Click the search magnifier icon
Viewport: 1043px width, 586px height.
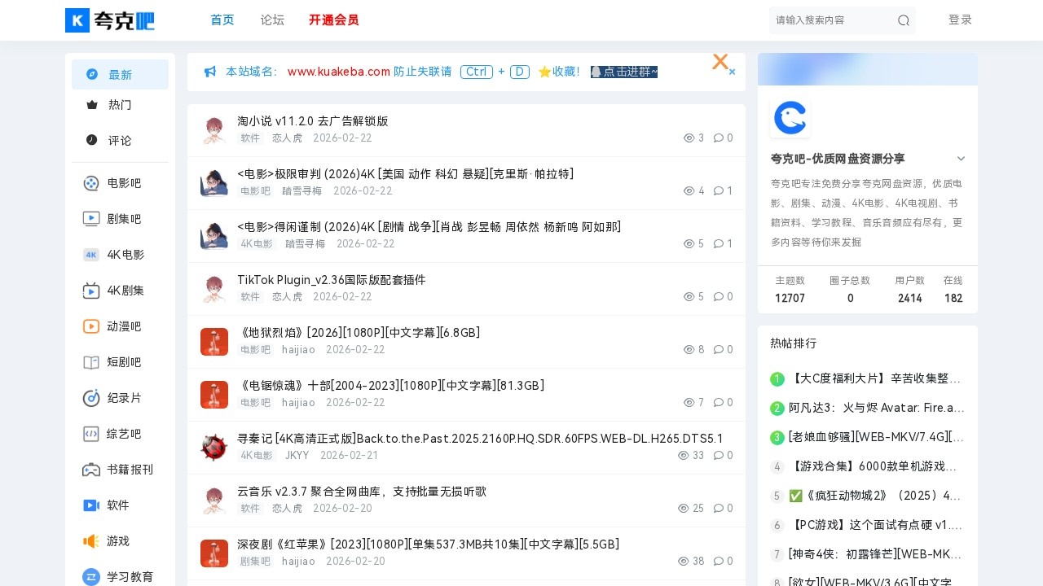(x=904, y=20)
